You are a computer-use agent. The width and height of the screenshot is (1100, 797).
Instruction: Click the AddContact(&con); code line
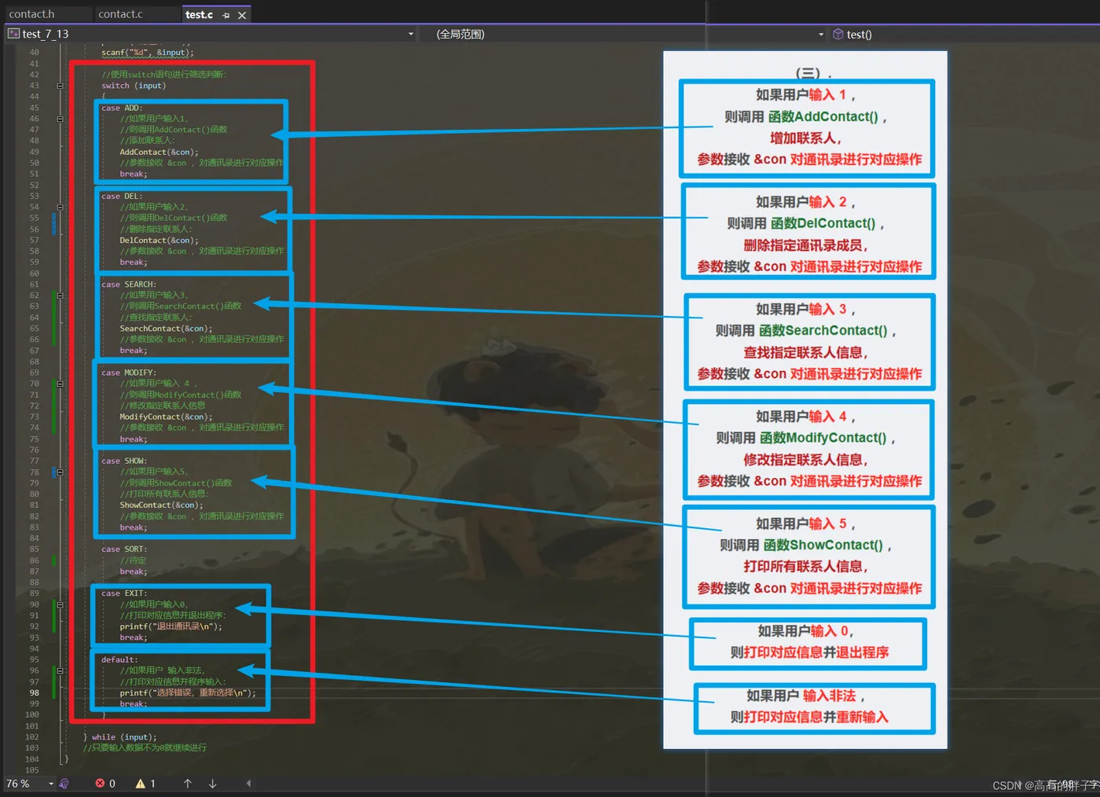click(x=159, y=152)
